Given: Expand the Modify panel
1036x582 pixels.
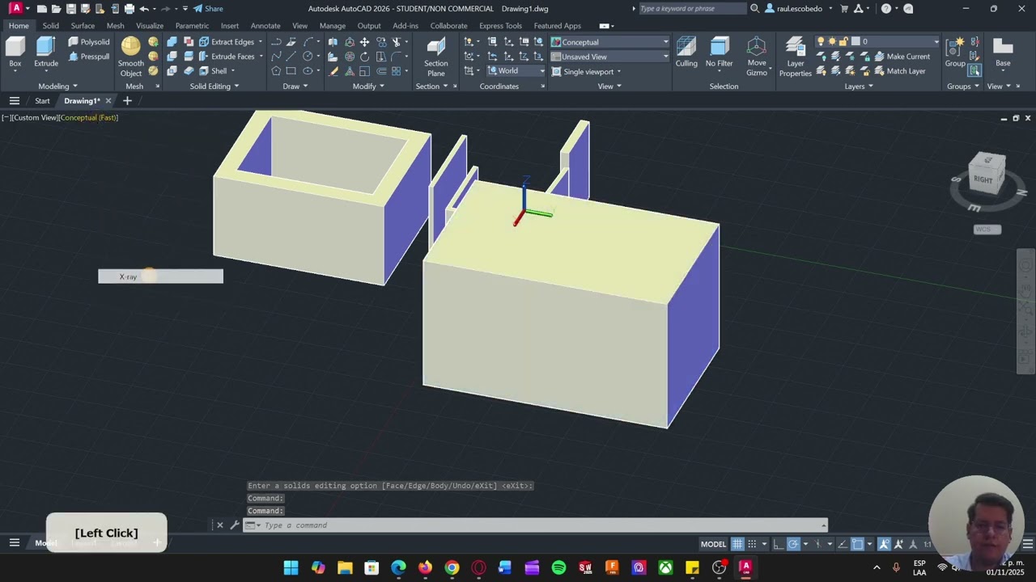Looking at the screenshot, I should click(368, 86).
